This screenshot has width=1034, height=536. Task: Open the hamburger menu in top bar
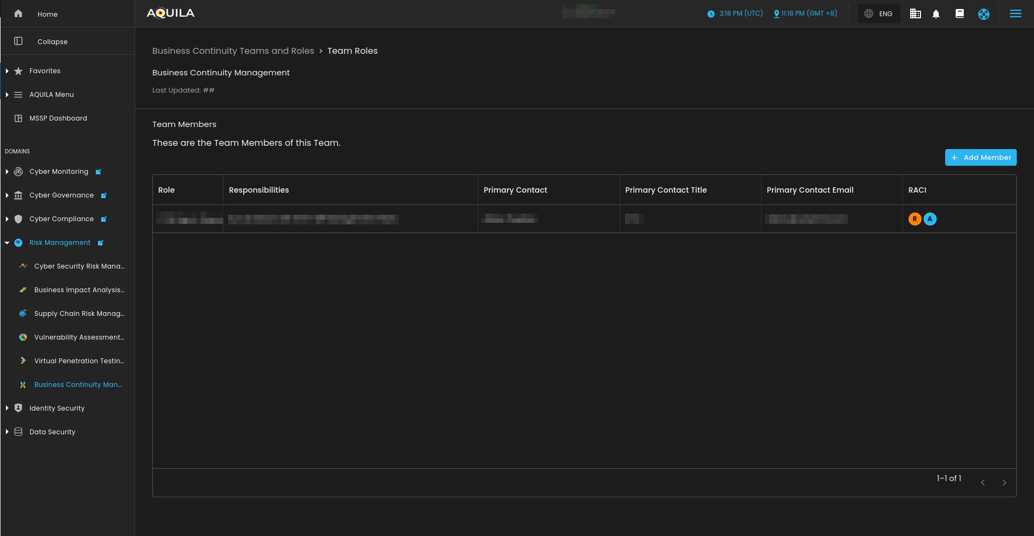1015,14
